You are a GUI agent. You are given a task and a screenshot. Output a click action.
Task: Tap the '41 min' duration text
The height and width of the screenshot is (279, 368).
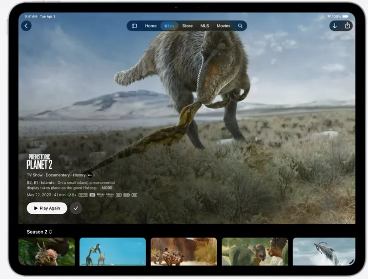click(x=60, y=195)
